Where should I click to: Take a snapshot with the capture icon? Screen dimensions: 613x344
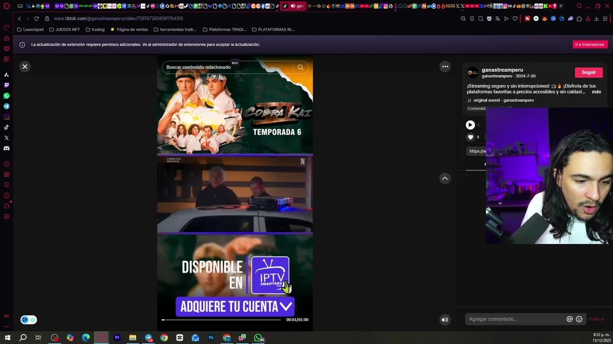(480, 19)
